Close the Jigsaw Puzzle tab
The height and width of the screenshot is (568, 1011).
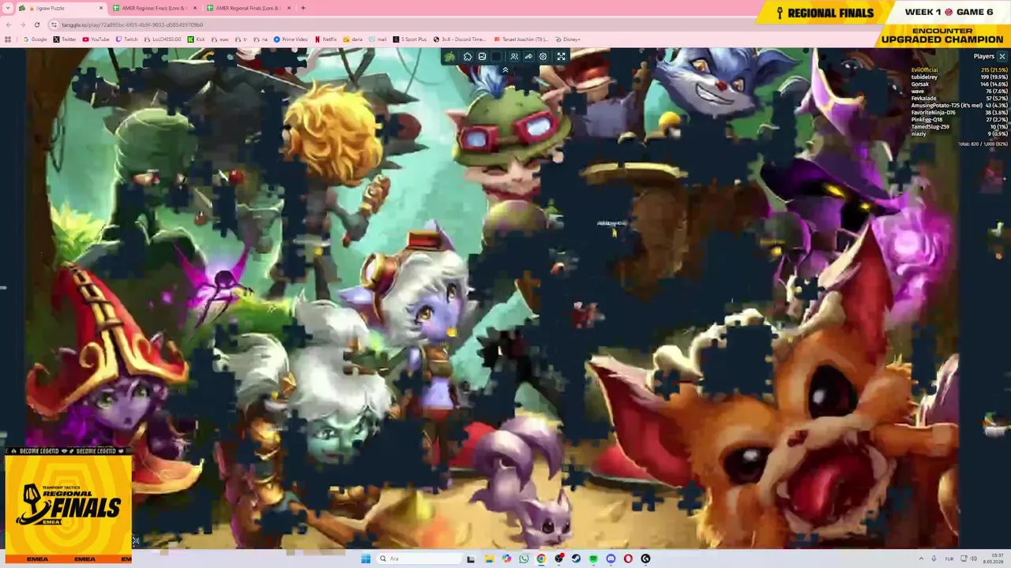pos(102,8)
